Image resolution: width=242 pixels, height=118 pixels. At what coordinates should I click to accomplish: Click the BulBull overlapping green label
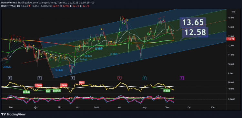click(x=57, y=91)
